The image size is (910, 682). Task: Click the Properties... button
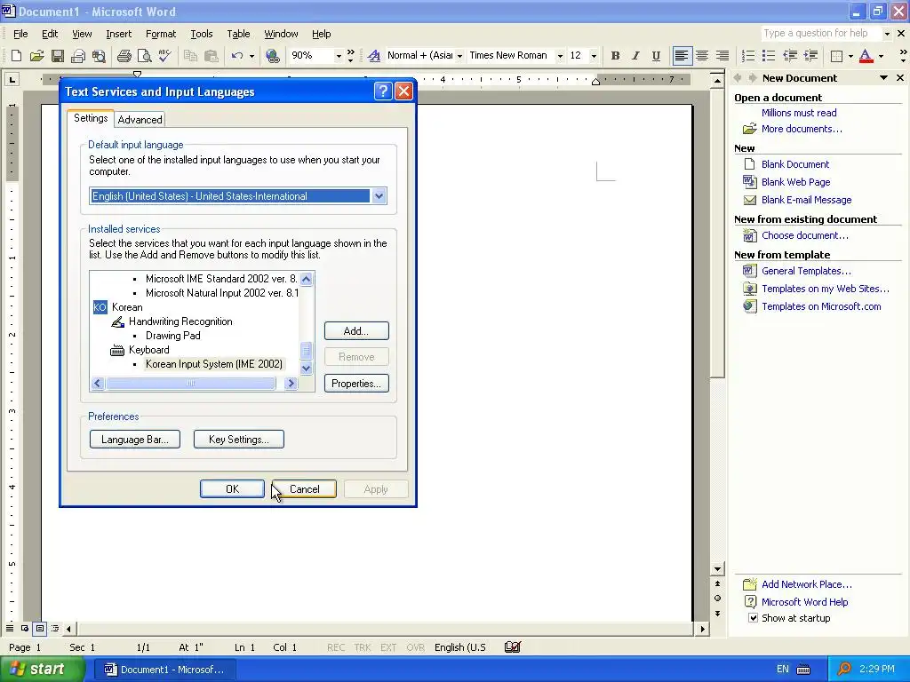[356, 384]
